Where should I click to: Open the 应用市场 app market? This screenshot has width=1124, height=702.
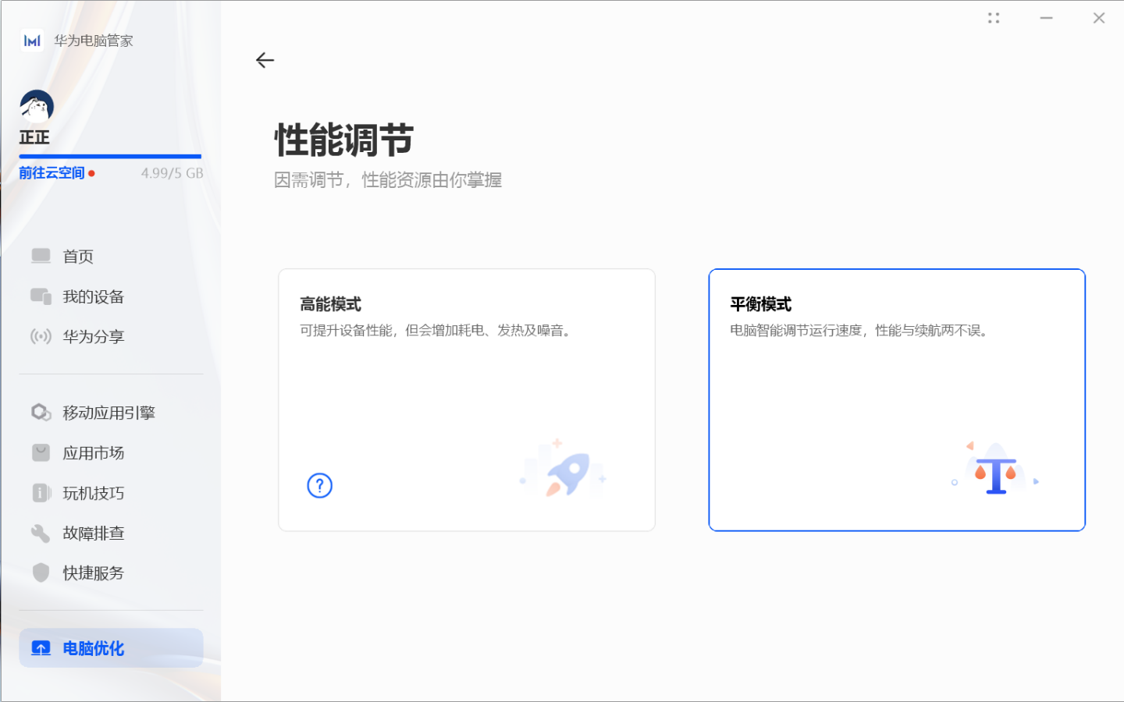coord(94,452)
